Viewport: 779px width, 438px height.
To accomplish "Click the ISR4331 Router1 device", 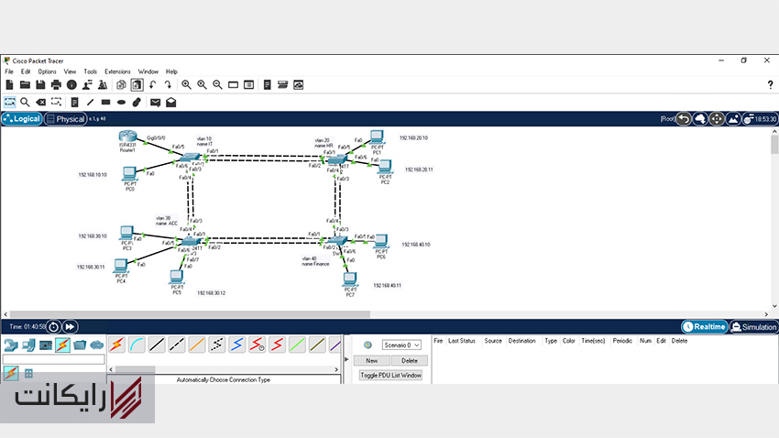I will [x=127, y=138].
